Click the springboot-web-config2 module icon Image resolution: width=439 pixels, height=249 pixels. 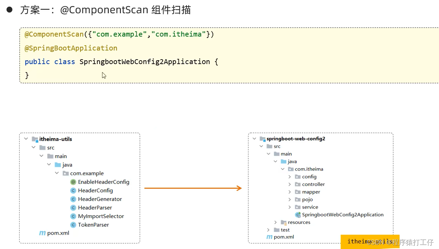pyautogui.click(x=263, y=139)
